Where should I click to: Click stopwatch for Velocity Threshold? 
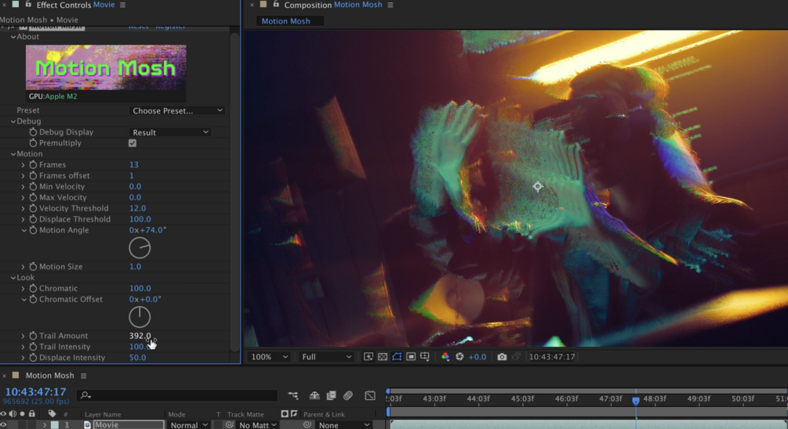click(33, 208)
